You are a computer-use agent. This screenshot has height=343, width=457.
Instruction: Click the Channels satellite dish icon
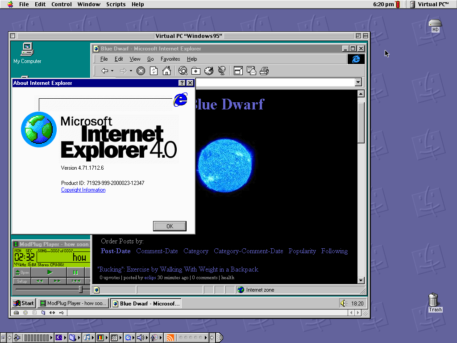click(x=222, y=71)
